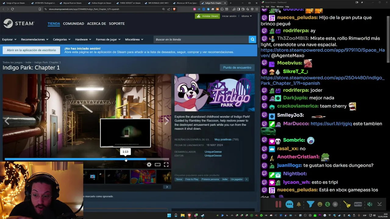Click the browser address bar URL
The image size is (390, 219).
click(x=84, y=9)
